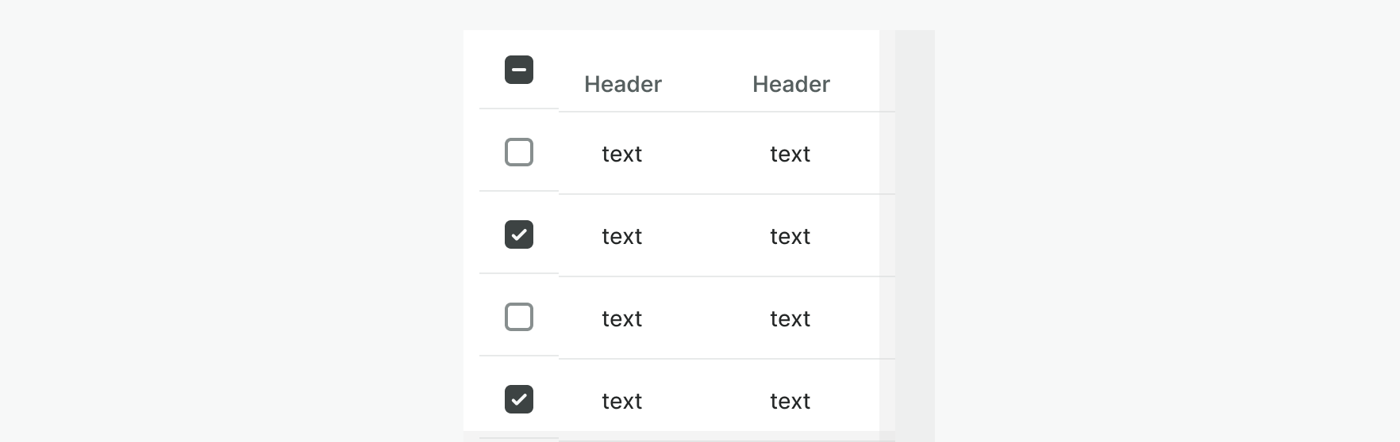This screenshot has width=1400, height=442.
Task: Click second-row text cell in second Header column
Action: (x=790, y=236)
